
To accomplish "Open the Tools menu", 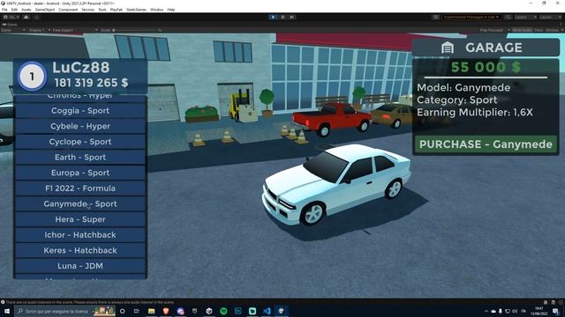I will coord(102,10).
